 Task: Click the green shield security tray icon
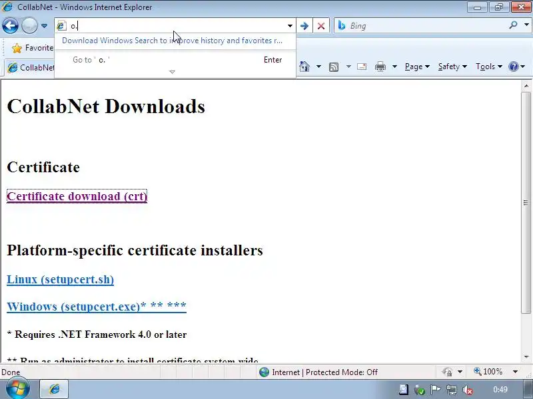click(420, 390)
